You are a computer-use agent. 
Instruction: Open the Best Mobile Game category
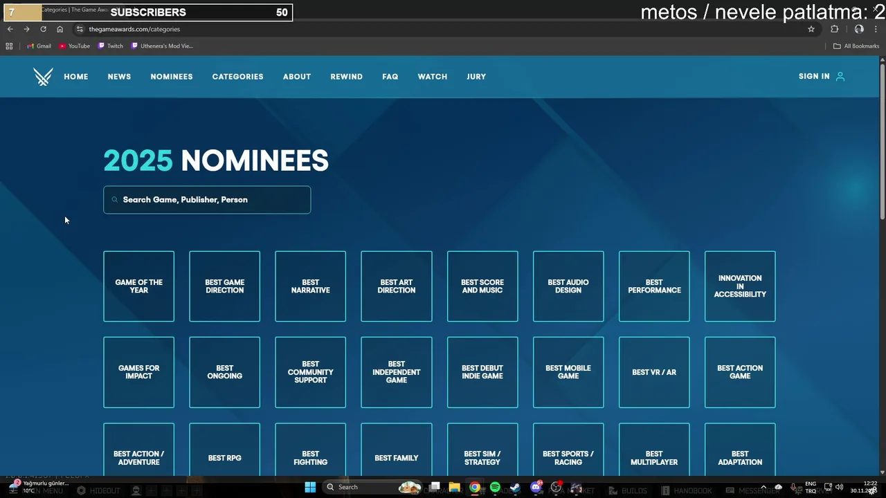click(x=568, y=372)
